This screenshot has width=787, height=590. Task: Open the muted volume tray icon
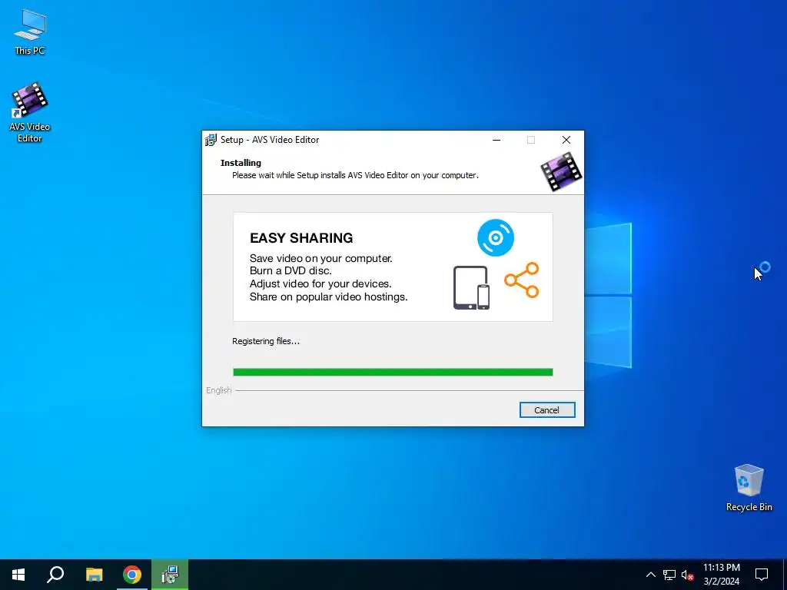pos(688,575)
